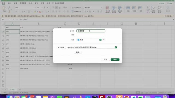This screenshot has width=175, height=98.
Task: Switch to the Review ribbon tab
Action: click(x=43, y=3)
